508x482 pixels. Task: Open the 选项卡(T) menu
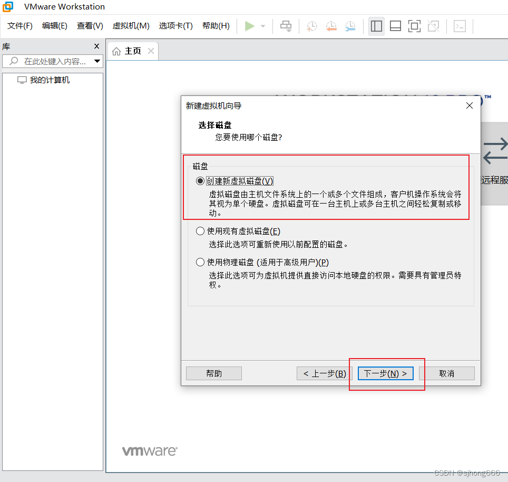pyautogui.click(x=176, y=26)
